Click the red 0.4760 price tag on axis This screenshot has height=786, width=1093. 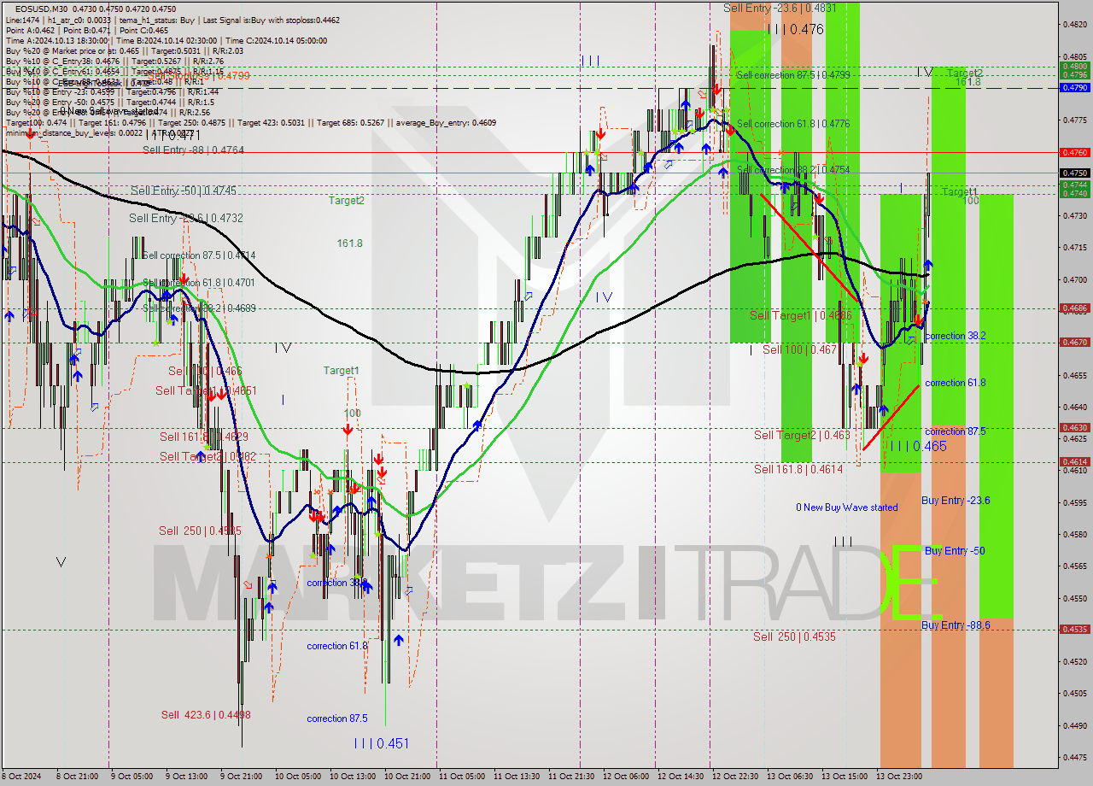click(x=1074, y=152)
